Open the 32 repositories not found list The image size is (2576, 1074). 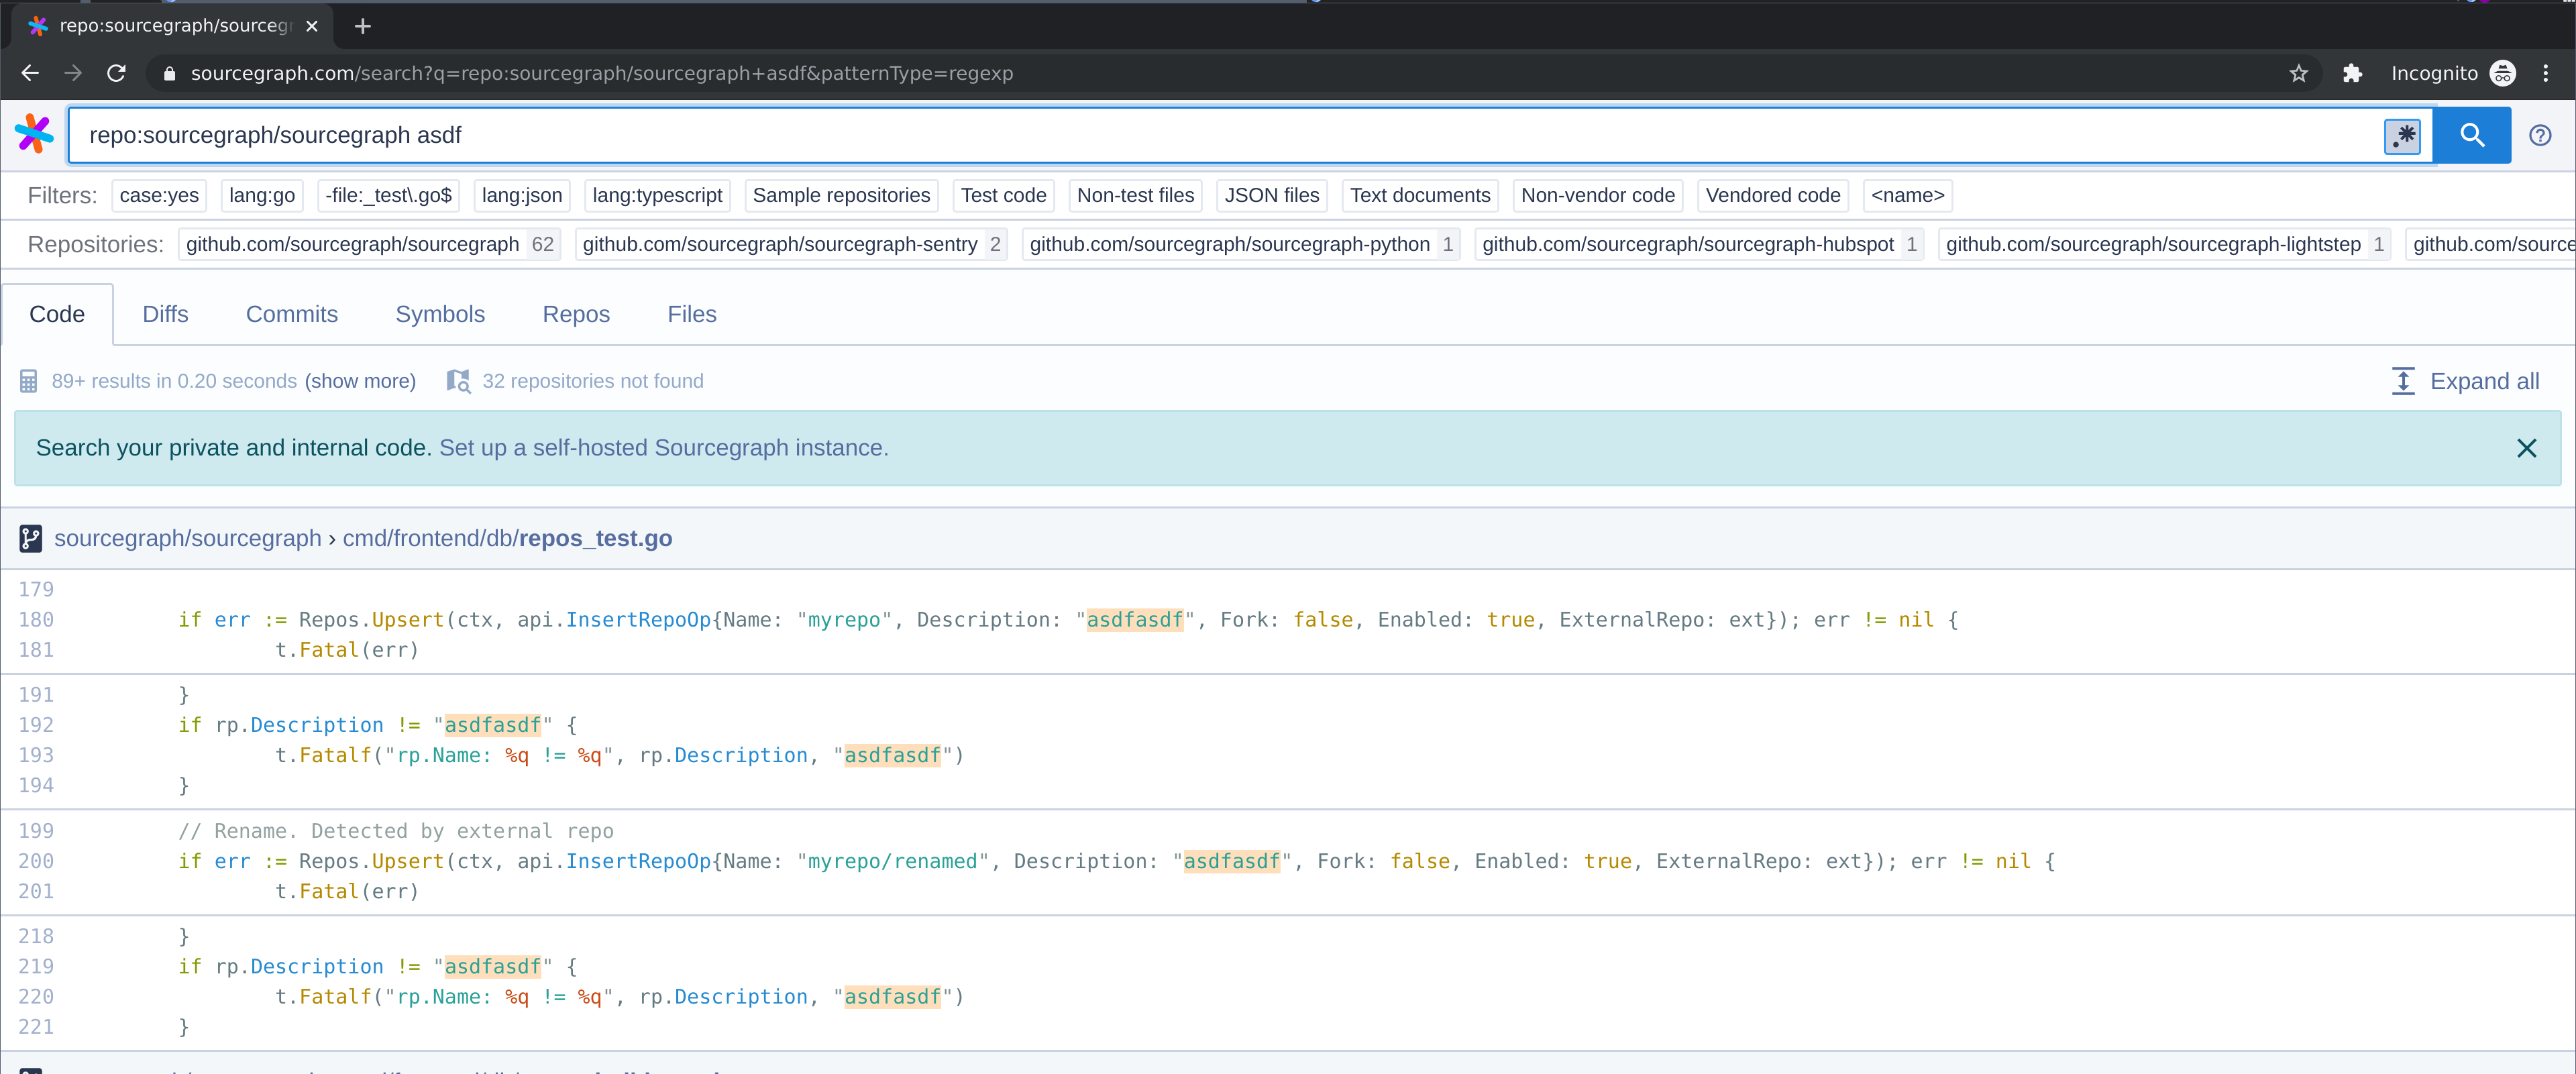coord(592,381)
